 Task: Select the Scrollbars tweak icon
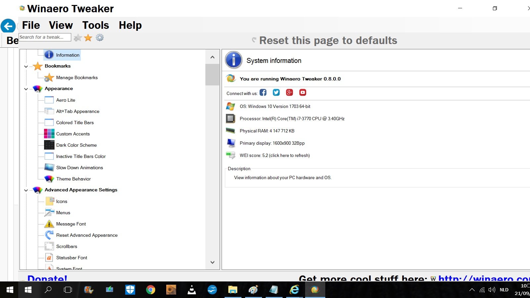point(49,246)
